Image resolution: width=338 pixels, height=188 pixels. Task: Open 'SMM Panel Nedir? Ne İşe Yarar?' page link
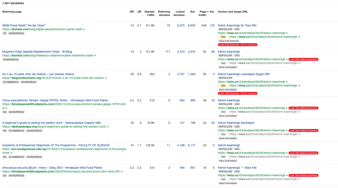point(24,26)
